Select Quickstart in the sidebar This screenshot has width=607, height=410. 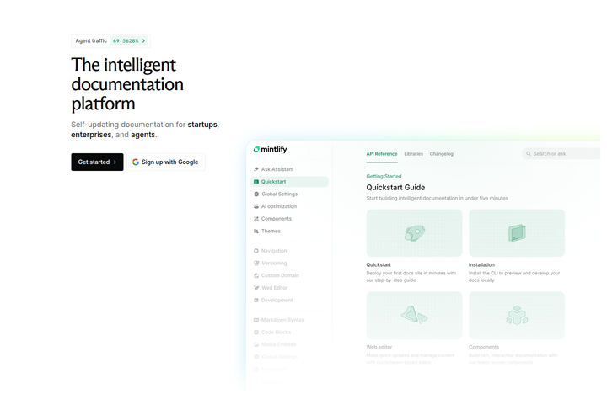(x=289, y=182)
